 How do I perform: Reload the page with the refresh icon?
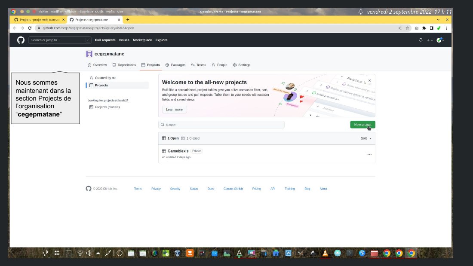point(30,28)
